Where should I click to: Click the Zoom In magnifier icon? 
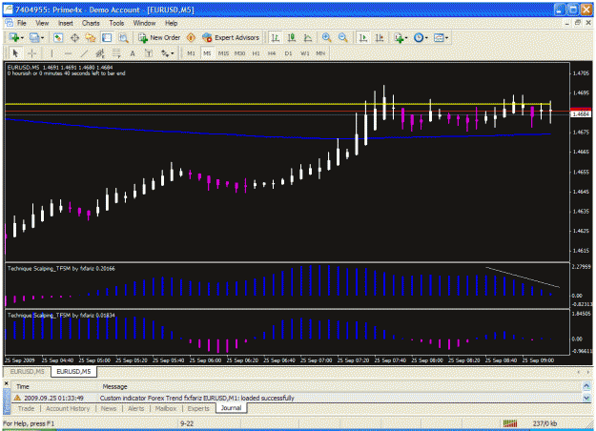click(x=326, y=37)
